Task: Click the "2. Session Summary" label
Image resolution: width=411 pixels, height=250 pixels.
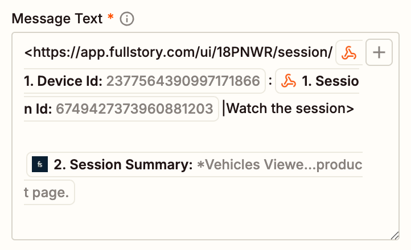Action: point(123,165)
